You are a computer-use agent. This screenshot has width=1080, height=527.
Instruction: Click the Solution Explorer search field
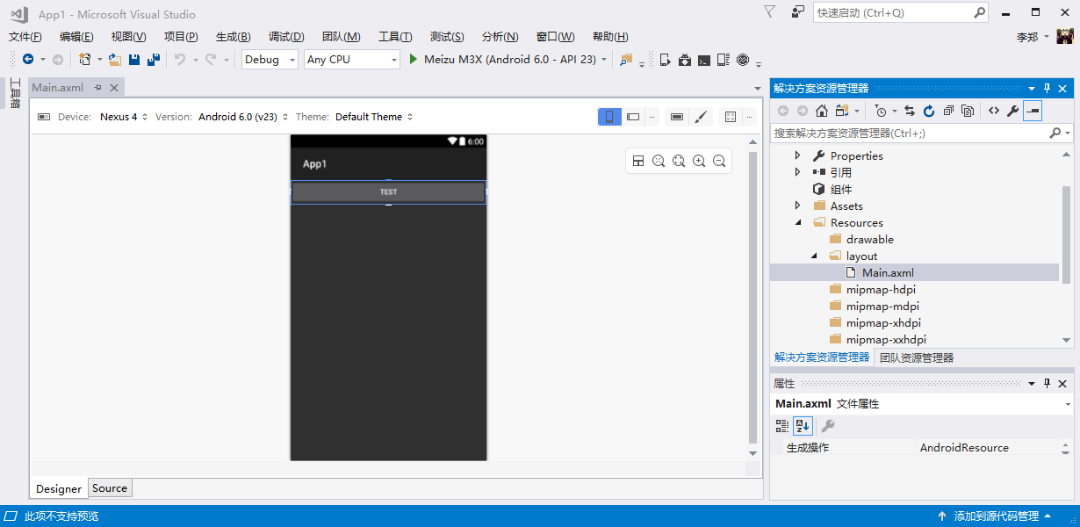pos(922,133)
